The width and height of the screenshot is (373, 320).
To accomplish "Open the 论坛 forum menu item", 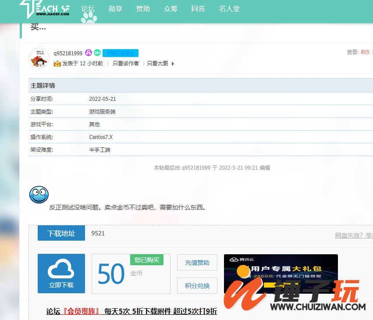I will click(x=88, y=9).
